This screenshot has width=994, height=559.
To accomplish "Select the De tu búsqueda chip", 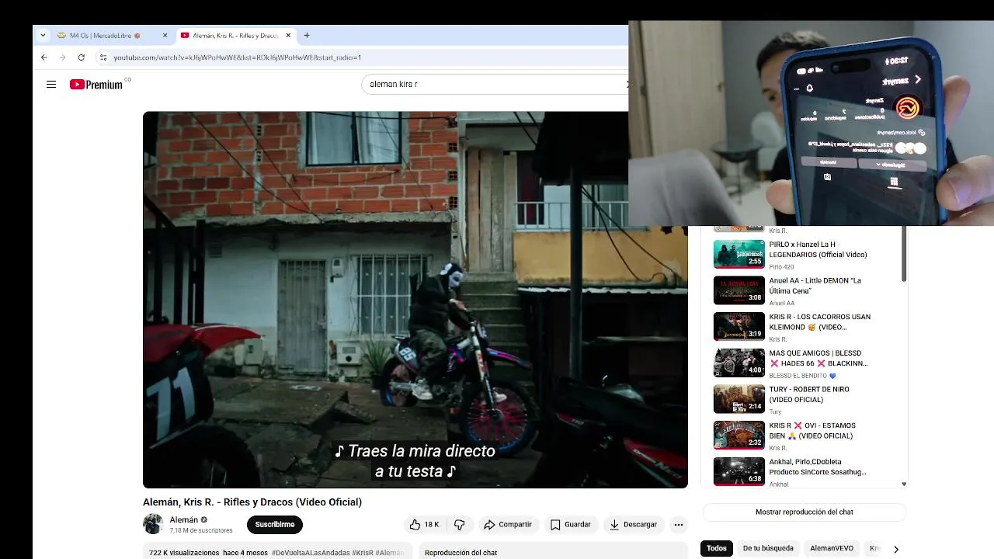I will tap(768, 548).
